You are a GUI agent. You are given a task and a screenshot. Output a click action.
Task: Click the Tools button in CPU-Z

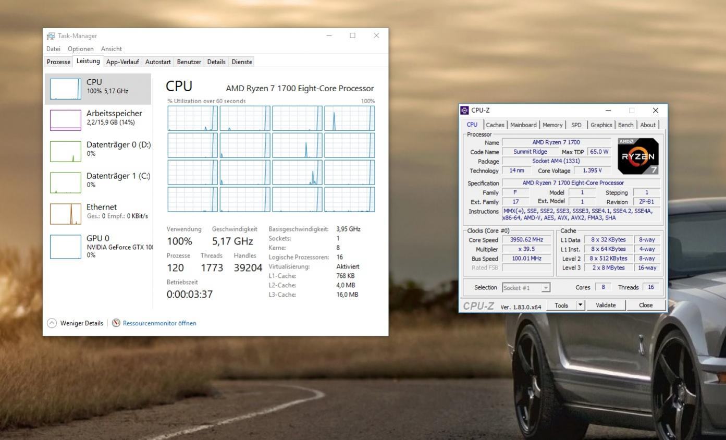coord(561,305)
